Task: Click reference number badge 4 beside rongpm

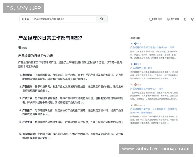Action: [x=132, y=105]
